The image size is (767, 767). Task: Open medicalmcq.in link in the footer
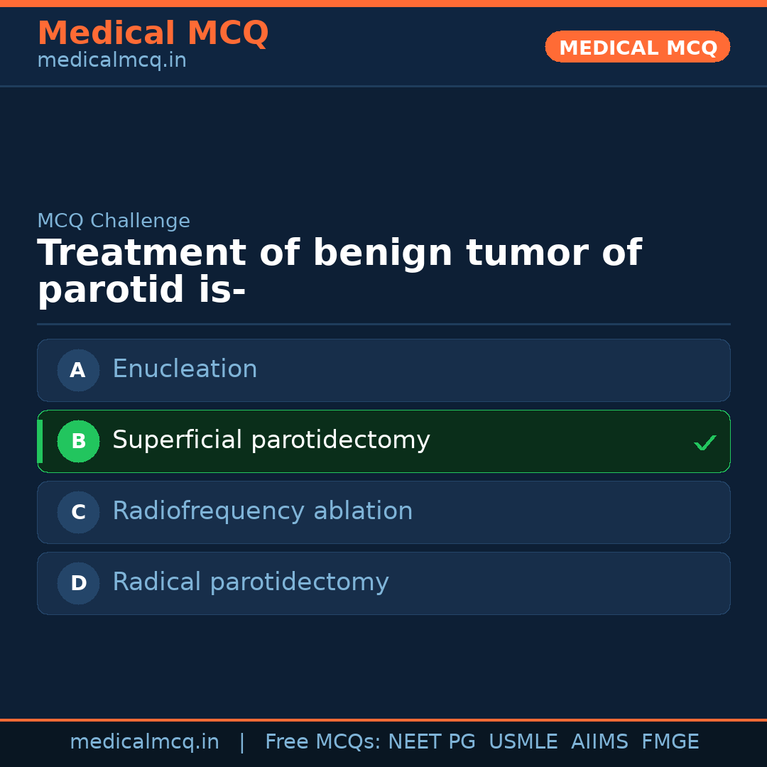point(144,742)
